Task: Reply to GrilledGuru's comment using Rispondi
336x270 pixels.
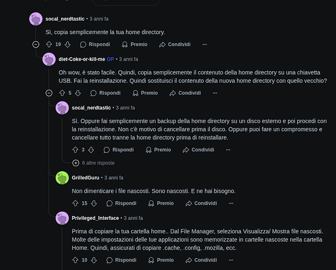Action: coord(120,203)
